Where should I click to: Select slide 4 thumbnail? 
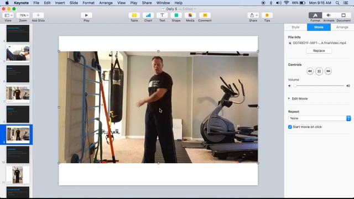click(x=18, y=33)
